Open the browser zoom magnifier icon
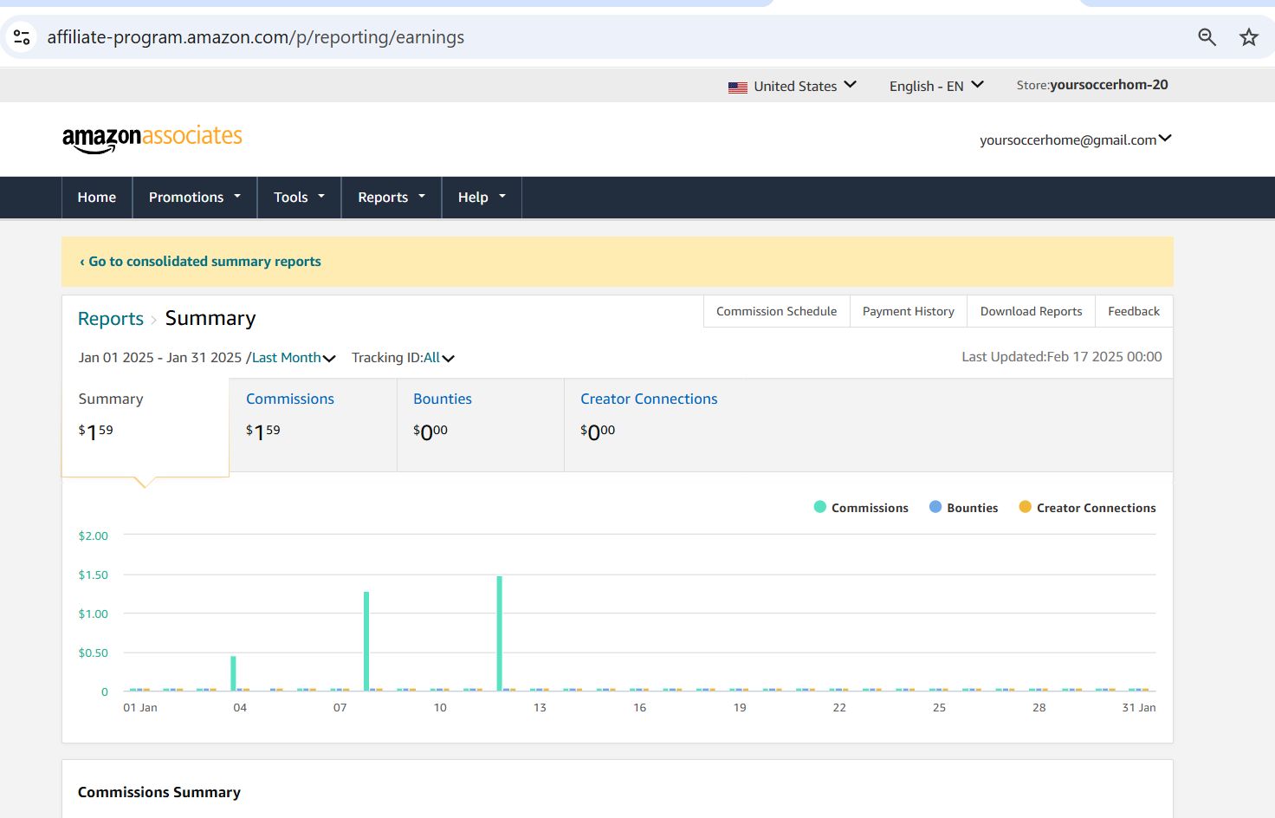This screenshot has width=1275, height=818. click(1207, 37)
